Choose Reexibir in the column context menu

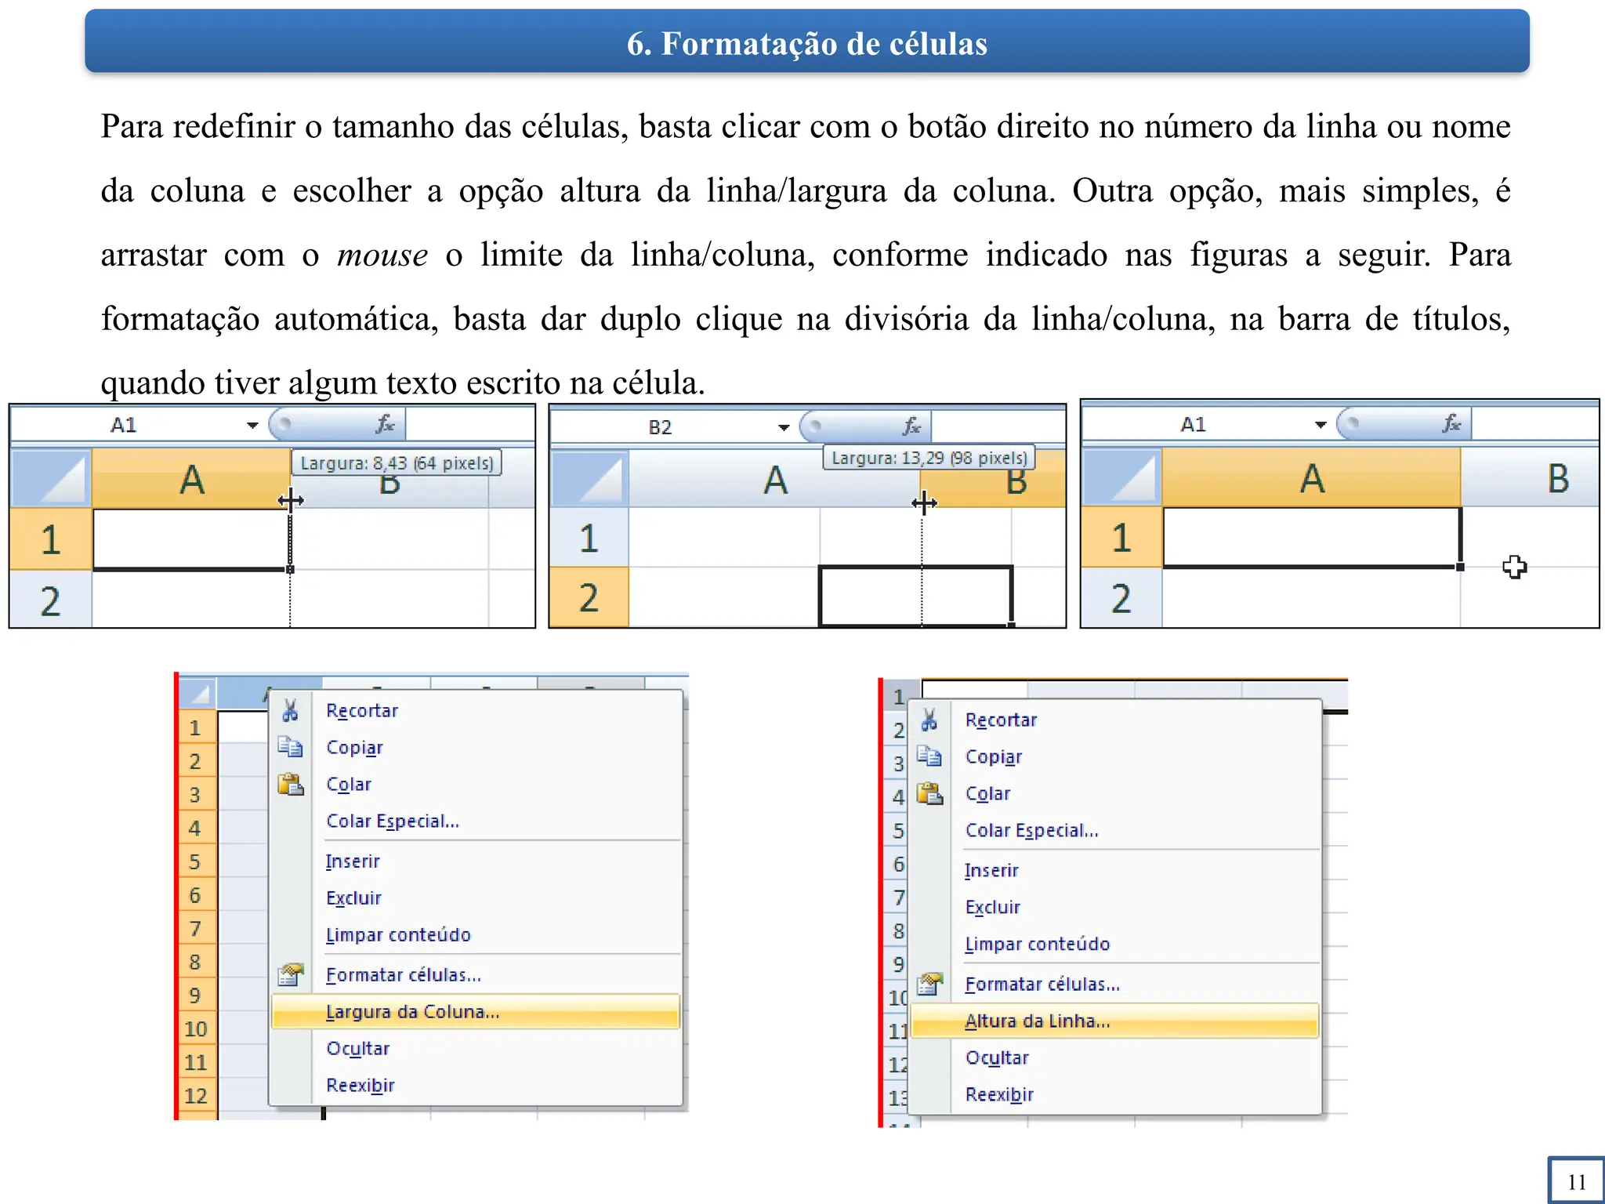pyautogui.click(x=360, y=1085)
